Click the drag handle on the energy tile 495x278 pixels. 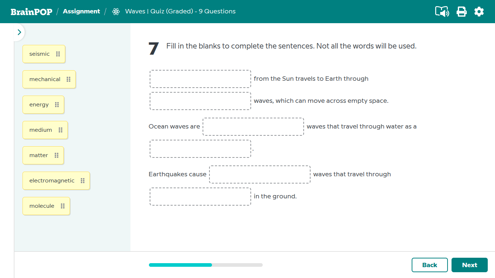57,104
